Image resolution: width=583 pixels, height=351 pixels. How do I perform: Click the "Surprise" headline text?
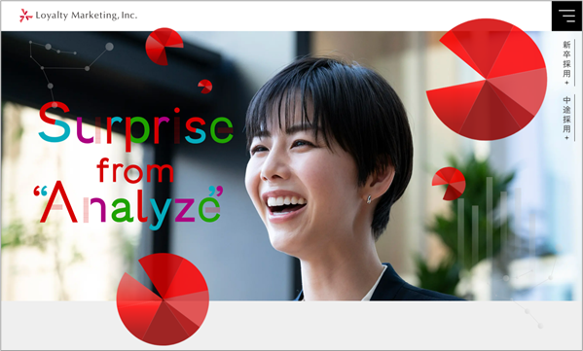click(x=135, y=126)
